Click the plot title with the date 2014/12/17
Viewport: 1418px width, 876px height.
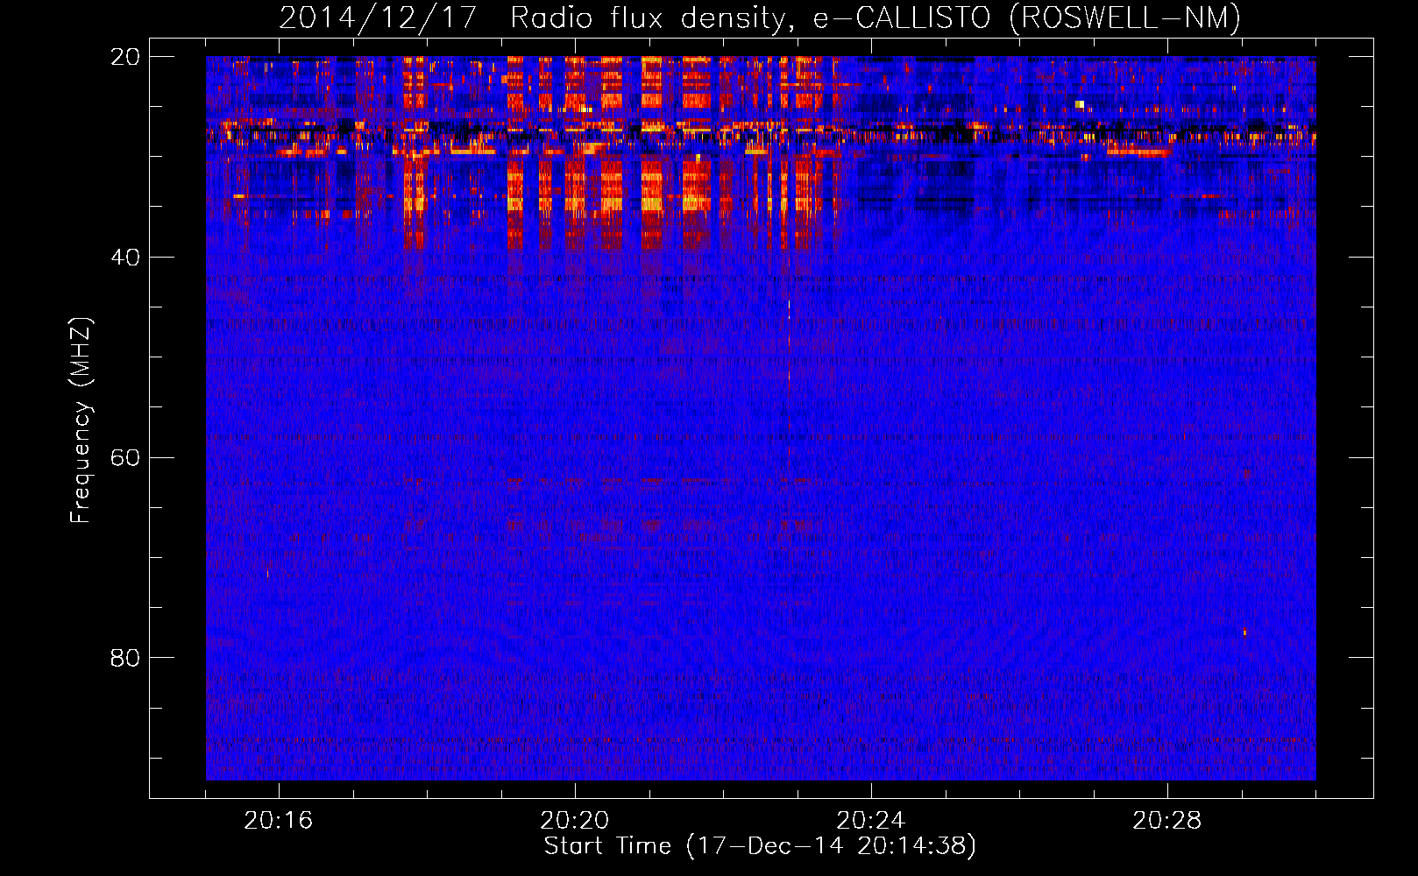(760, 18)
